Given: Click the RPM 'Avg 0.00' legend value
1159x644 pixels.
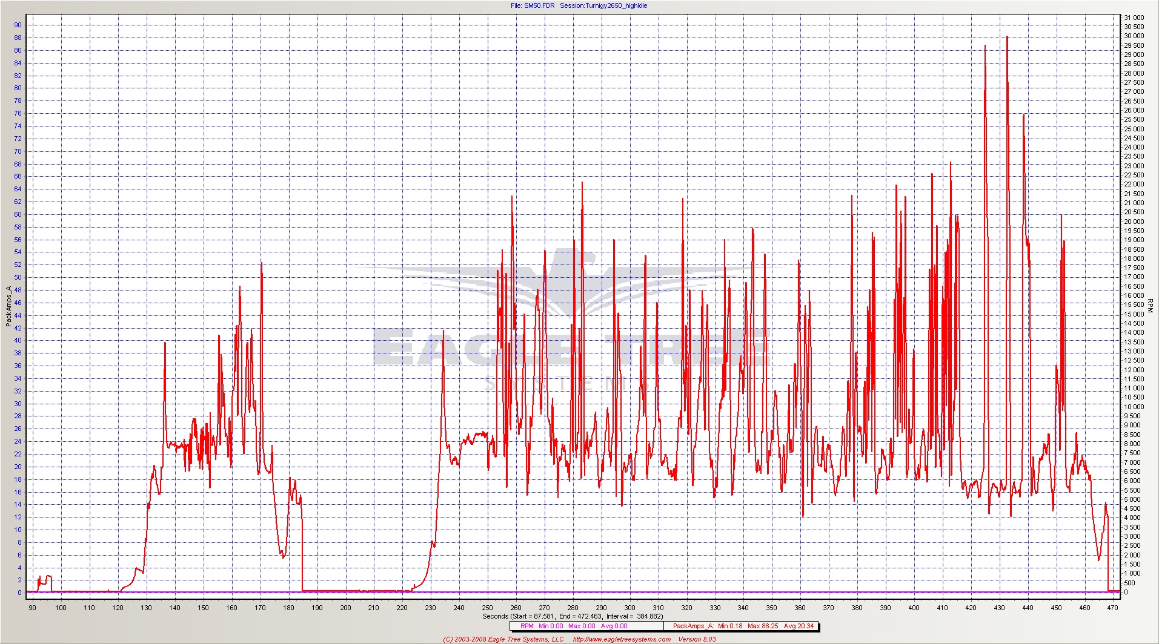Looking at the screenshot, I should click(x=614, y=626).
